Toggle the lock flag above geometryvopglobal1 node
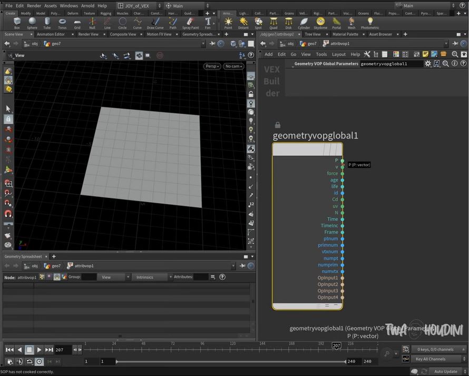The height and width of the screenshot is (376, 469). coord(278,125)
